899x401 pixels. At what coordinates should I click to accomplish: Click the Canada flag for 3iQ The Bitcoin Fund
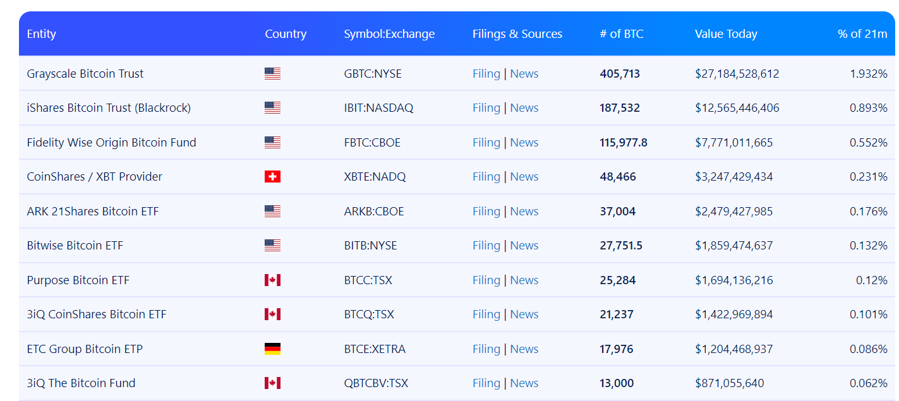272,383
